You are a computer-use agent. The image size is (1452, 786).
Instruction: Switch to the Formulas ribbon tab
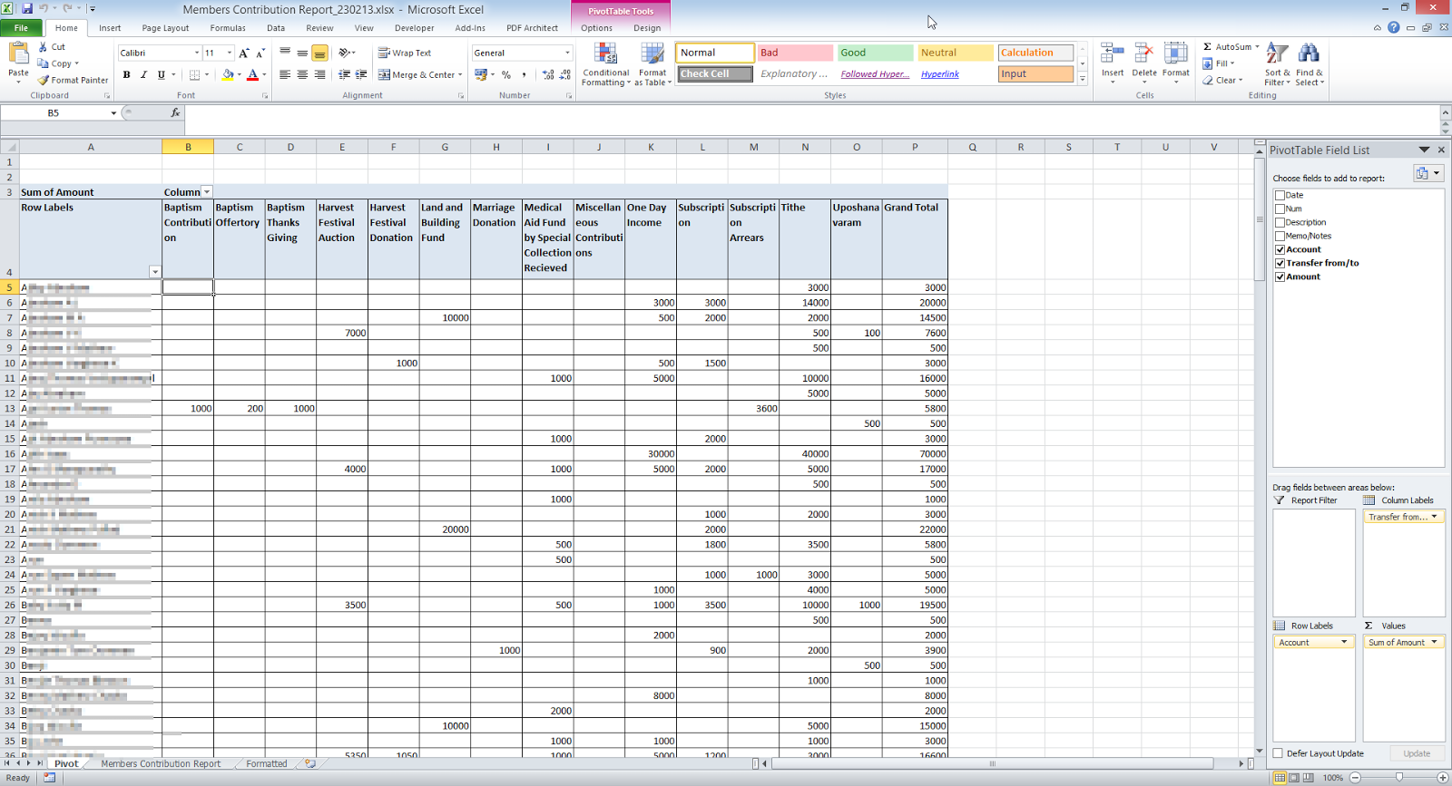228,28
